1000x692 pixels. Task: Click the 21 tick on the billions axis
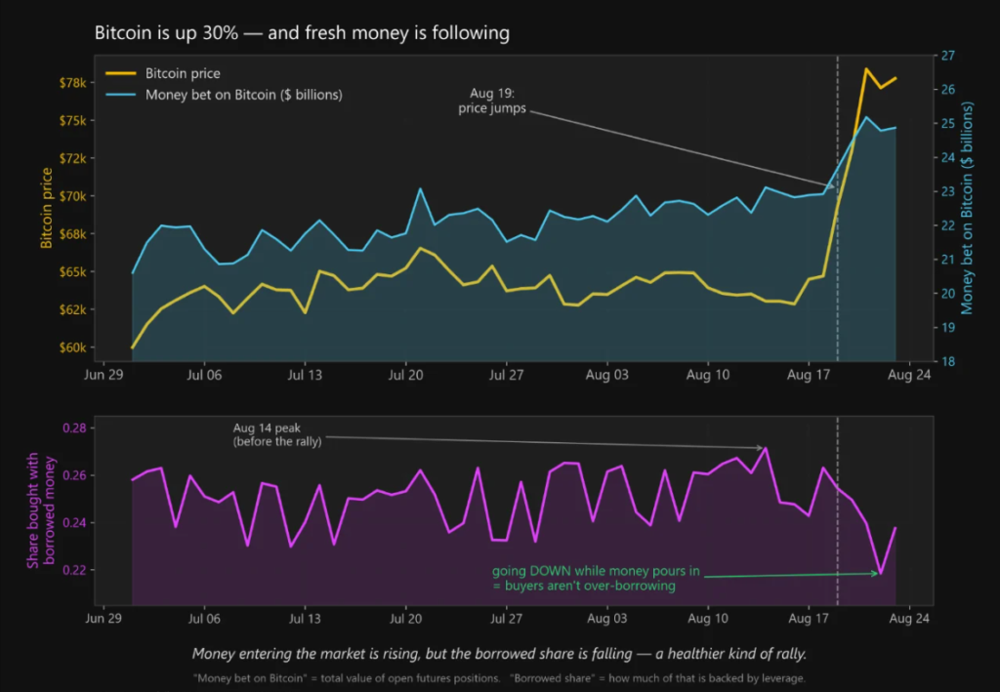tap(948, 260)
